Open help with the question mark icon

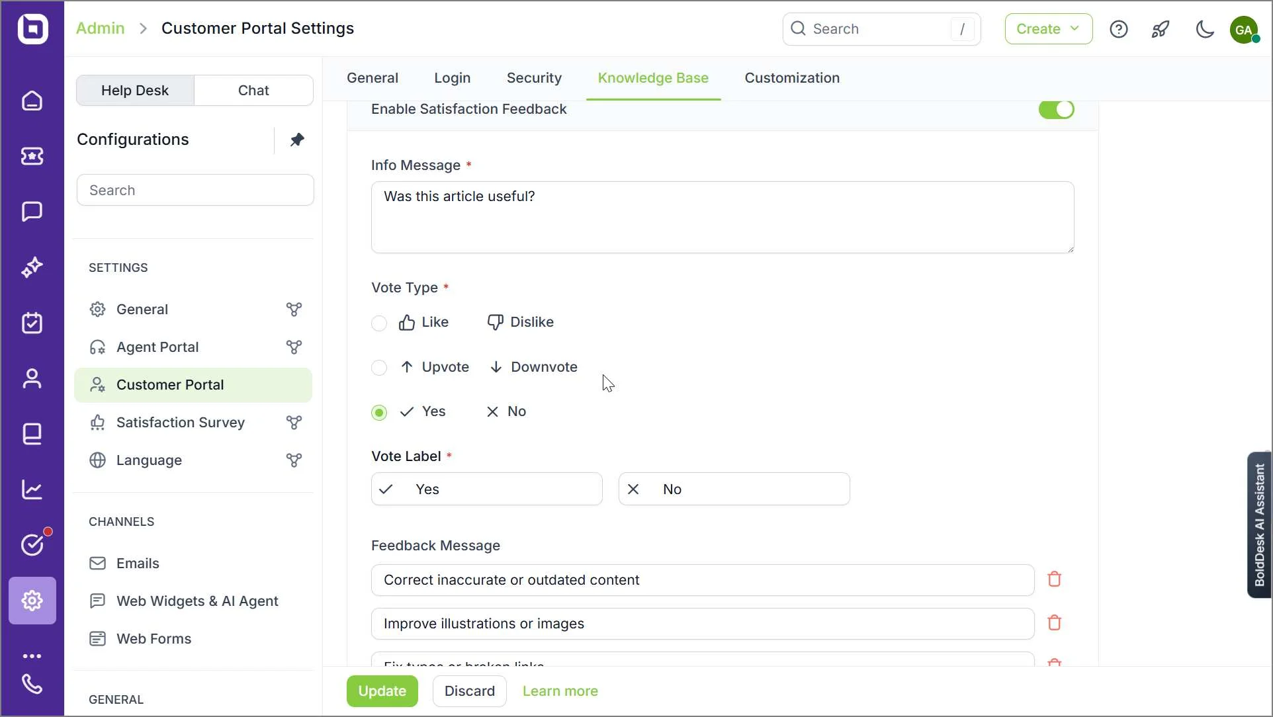(1119, 29)
